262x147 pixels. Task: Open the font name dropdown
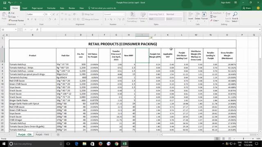pos(43,14)
